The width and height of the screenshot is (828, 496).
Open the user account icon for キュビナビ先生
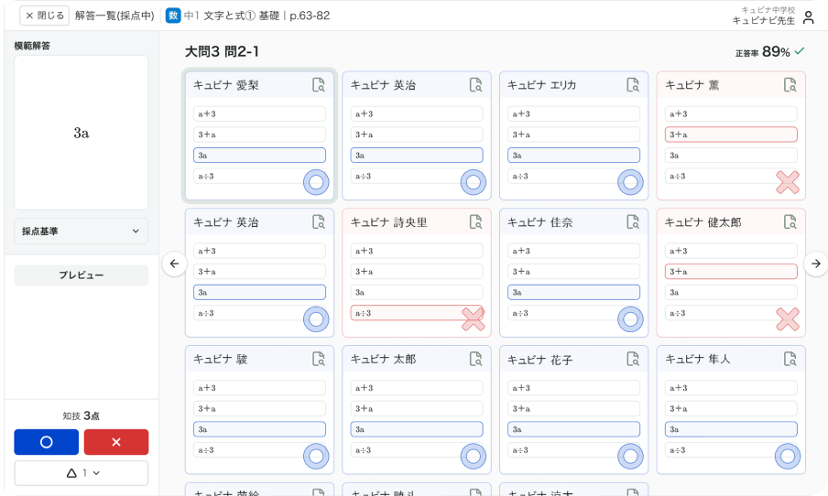[809, 17]
